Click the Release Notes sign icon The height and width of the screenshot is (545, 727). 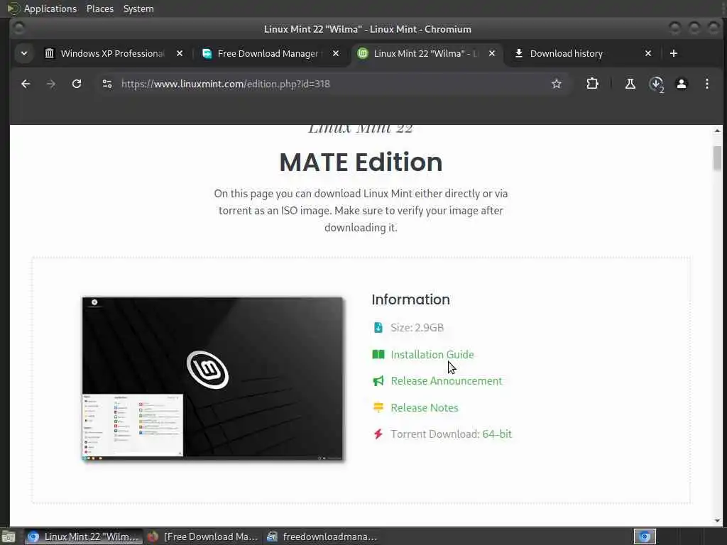coord(378,408)
